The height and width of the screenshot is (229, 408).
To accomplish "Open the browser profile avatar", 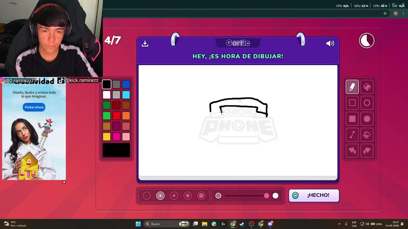I will point(396,13).
